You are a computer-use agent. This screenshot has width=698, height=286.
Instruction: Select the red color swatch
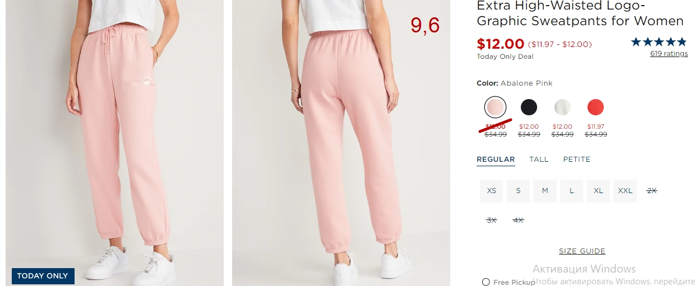(x=595, y=107)
